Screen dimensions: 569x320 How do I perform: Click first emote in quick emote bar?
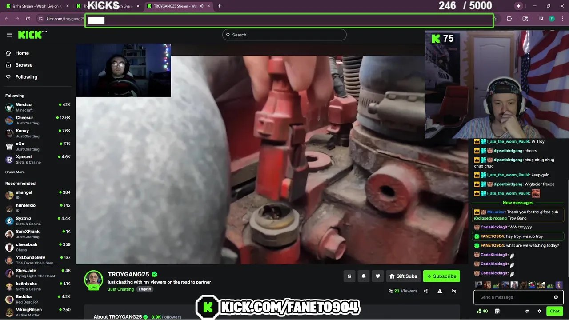pos(478,285)
